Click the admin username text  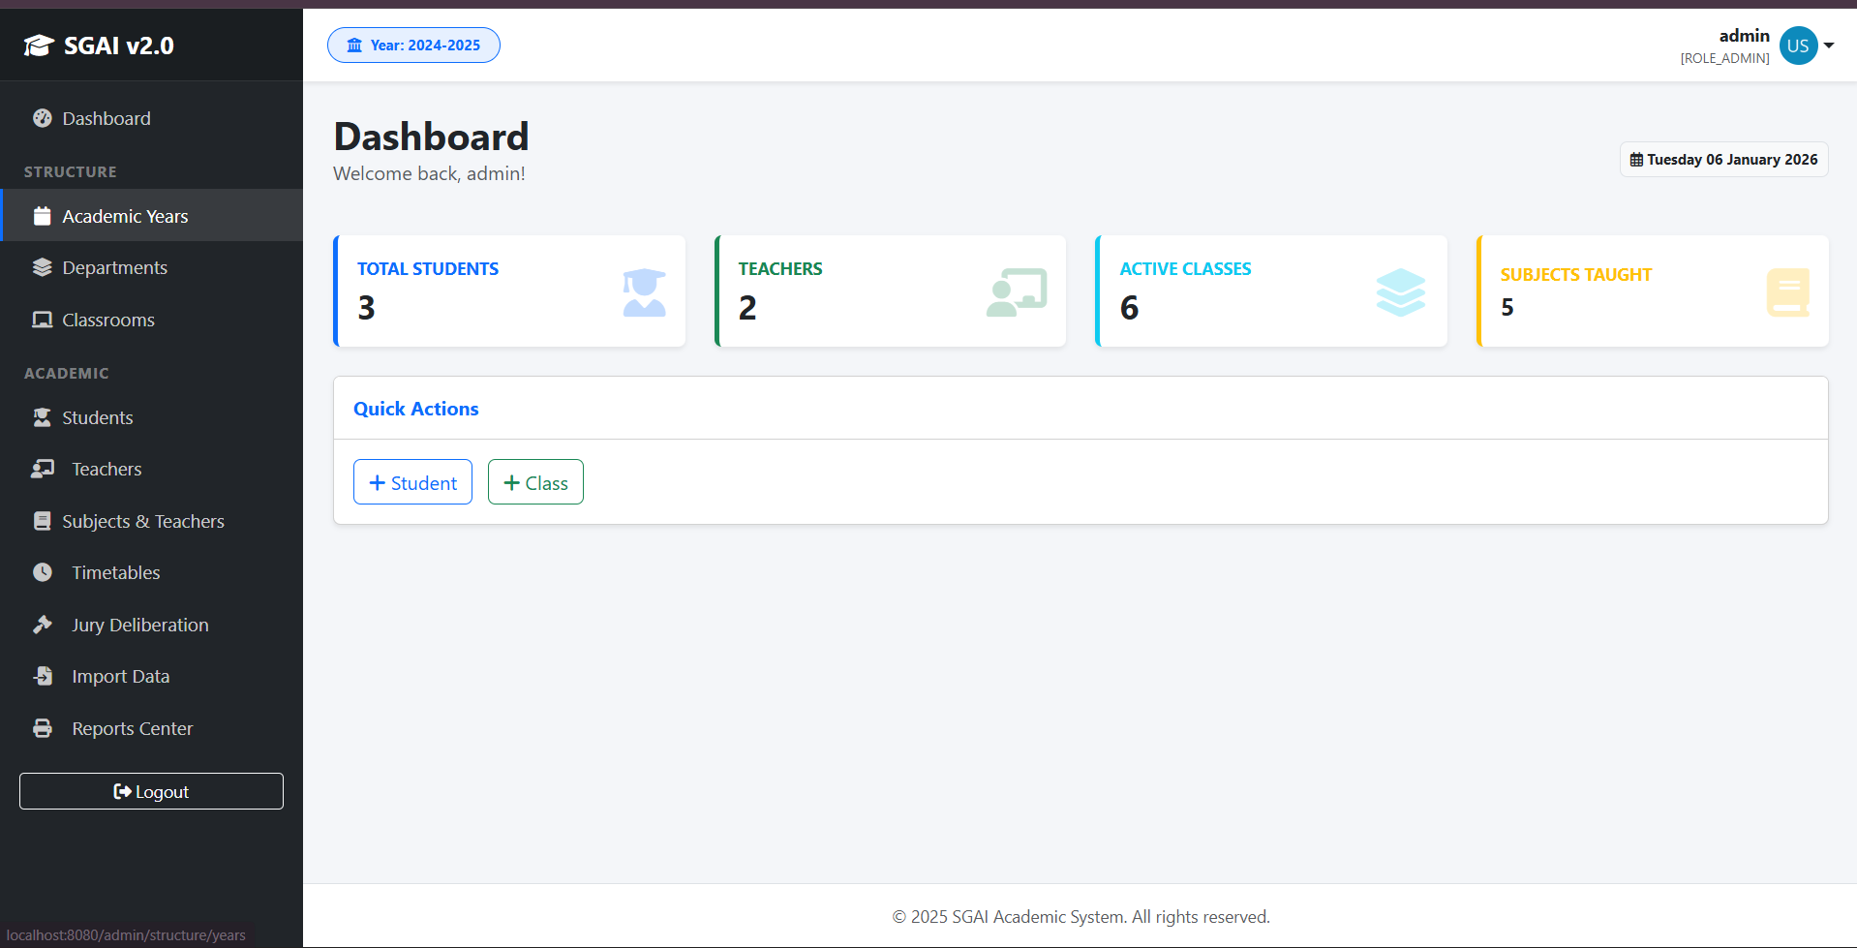pyautogui.click(x=1744, y=36)
